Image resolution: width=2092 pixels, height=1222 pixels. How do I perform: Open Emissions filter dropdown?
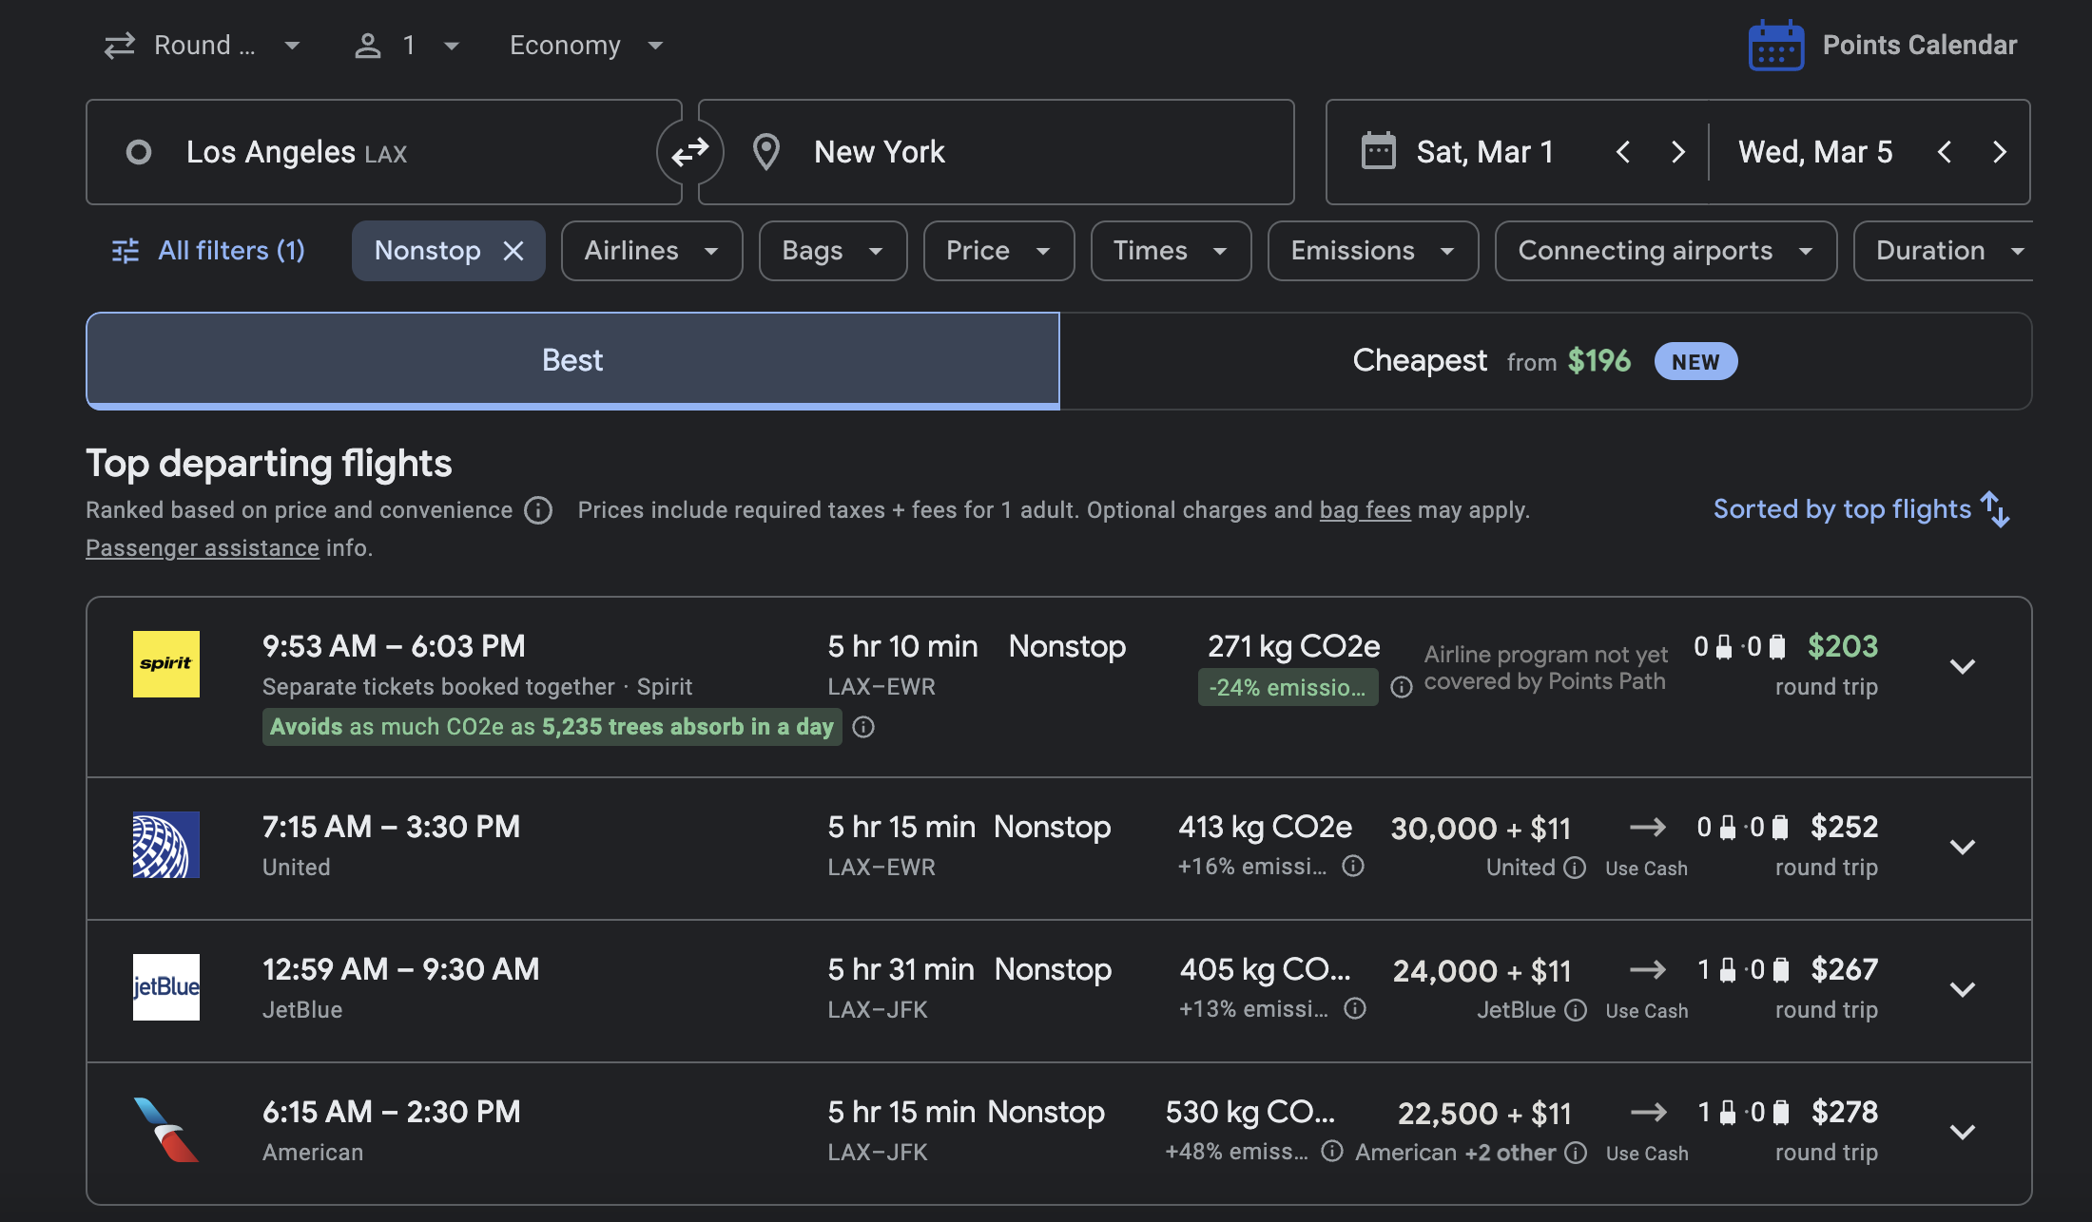[x=1373, y=251]
